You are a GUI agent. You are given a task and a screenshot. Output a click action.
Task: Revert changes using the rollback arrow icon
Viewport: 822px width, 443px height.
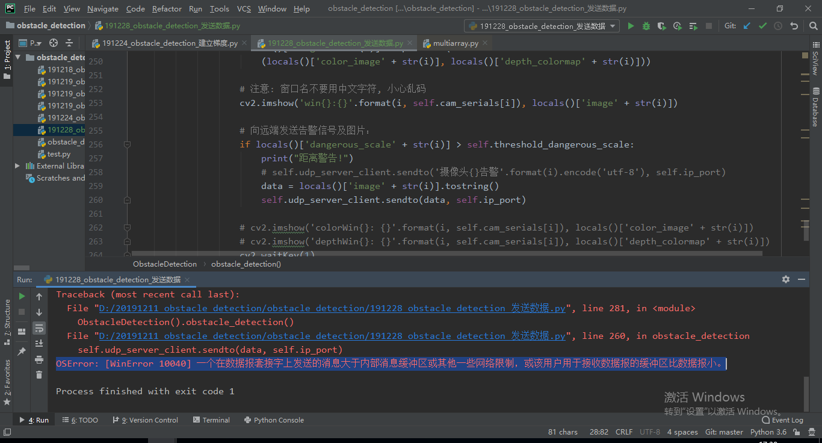(x=794, y=26)
